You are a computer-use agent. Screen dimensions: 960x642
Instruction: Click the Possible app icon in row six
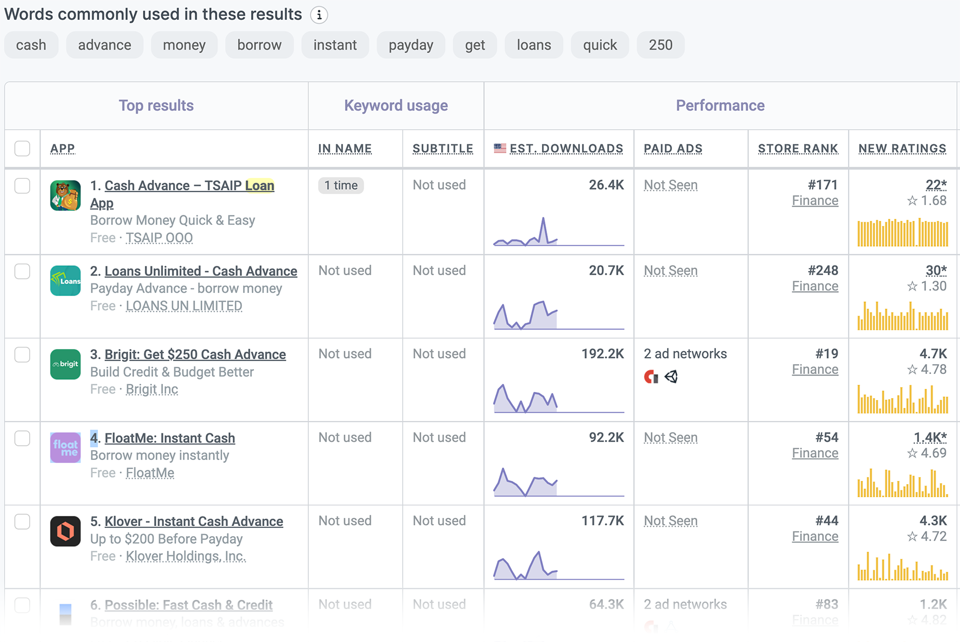tap(65, 614)
